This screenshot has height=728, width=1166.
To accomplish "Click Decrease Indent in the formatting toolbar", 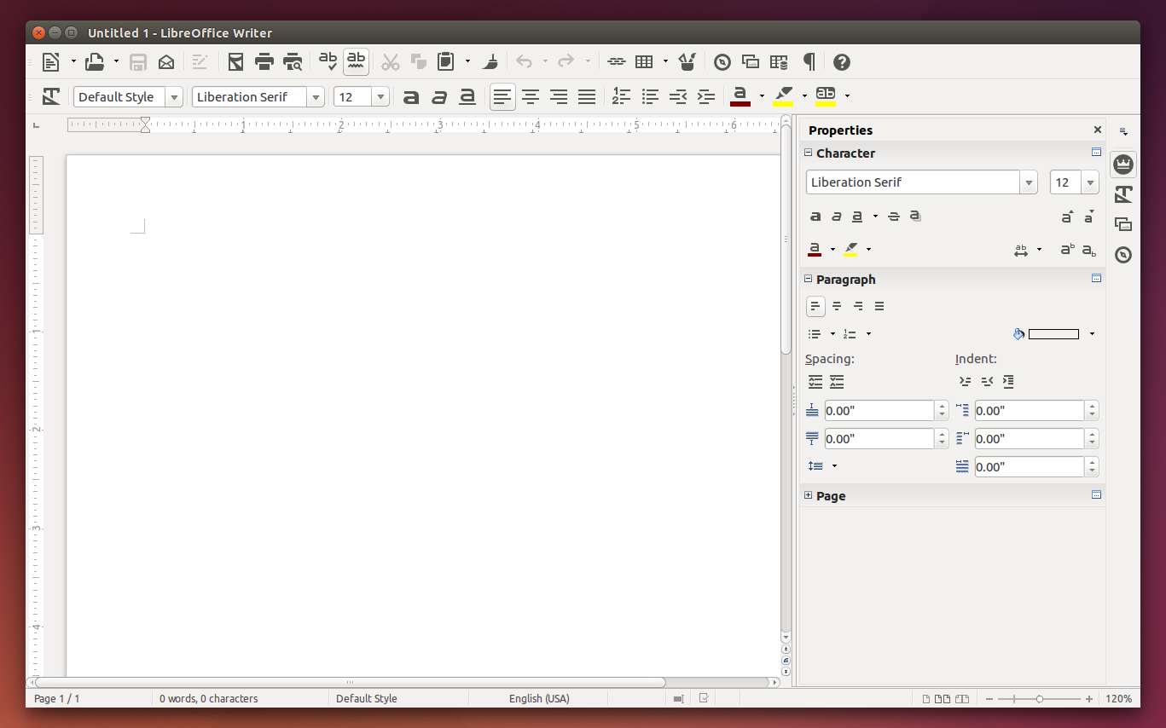I will point(678,96).
